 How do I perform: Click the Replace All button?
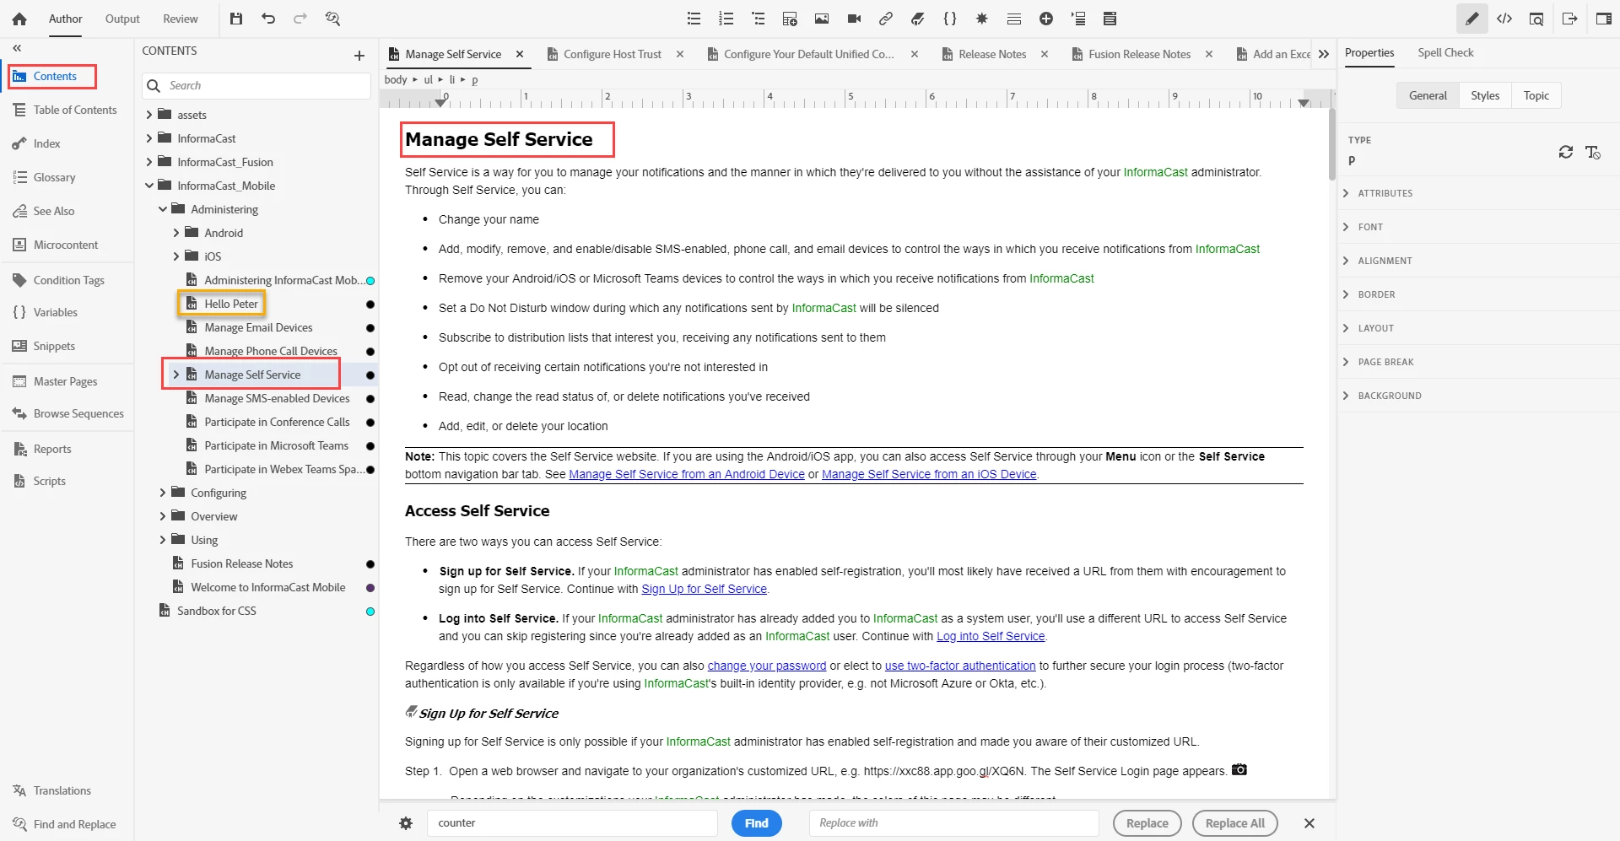point(1235,823)
